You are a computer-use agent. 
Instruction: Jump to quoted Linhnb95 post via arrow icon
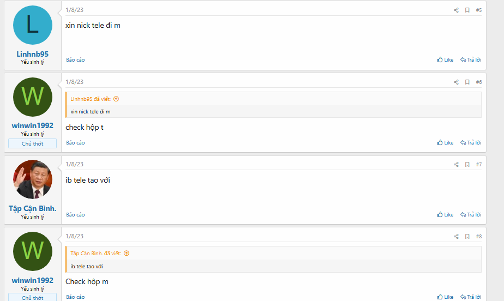(116, 99)
